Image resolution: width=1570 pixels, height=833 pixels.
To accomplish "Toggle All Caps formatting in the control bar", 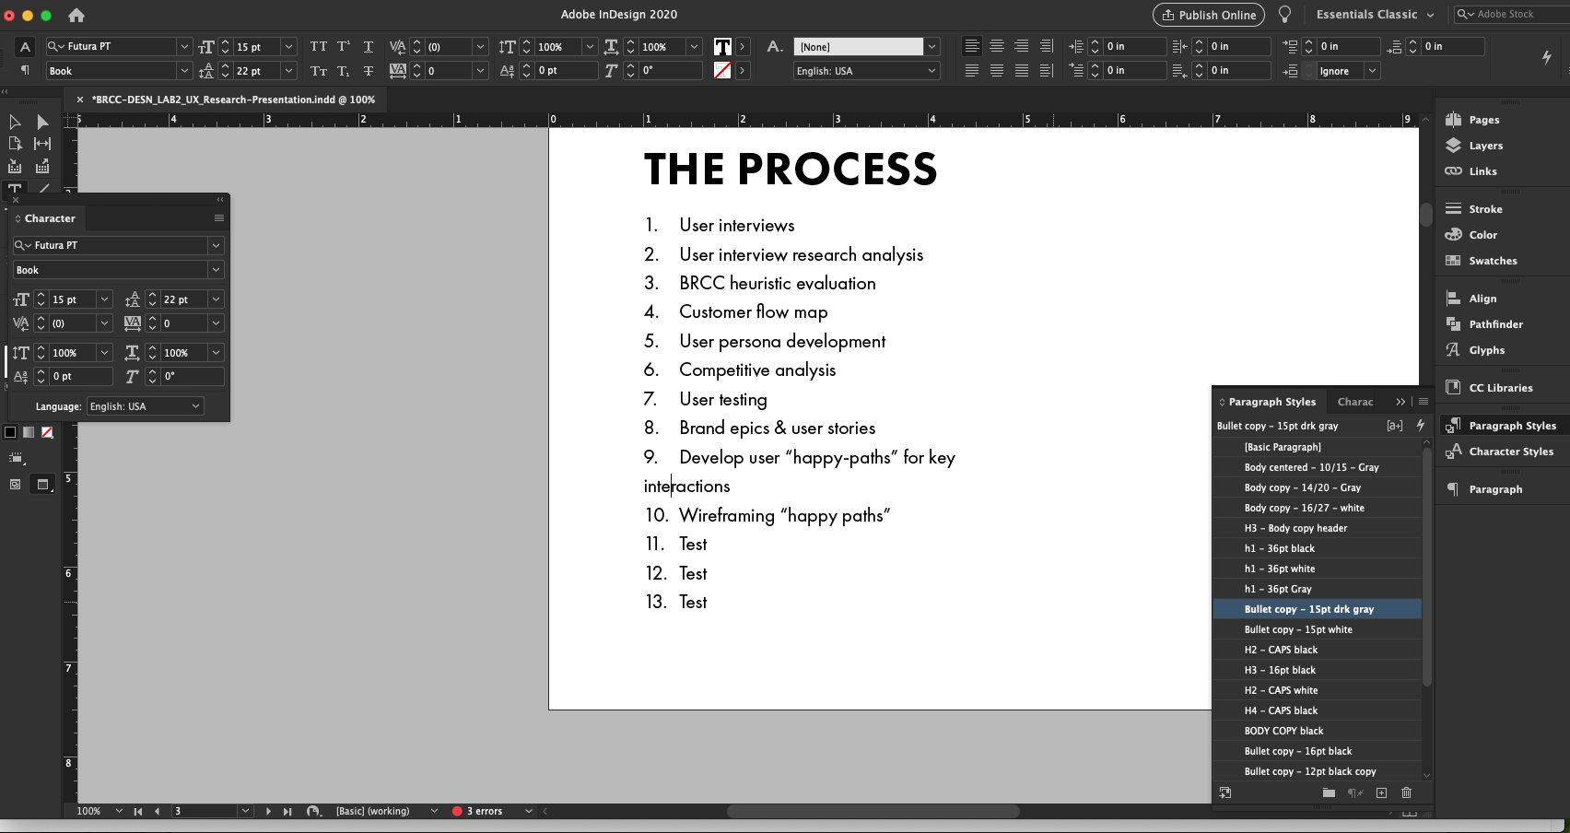I will pyautogui.click(x=319, y=45).
